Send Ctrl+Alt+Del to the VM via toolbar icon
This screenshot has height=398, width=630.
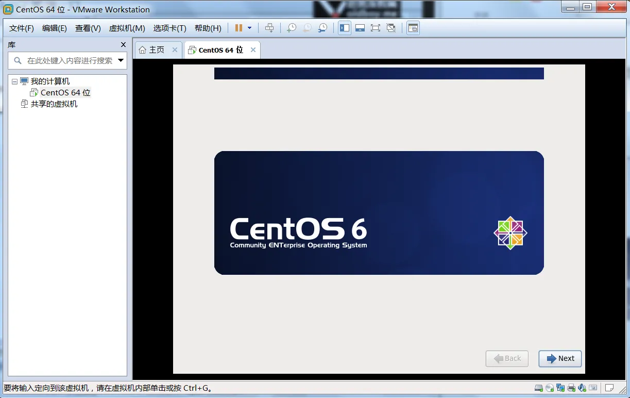coord(269,28)
